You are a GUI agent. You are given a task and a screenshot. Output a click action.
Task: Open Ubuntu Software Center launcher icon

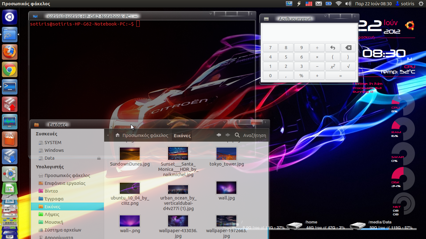10,139
